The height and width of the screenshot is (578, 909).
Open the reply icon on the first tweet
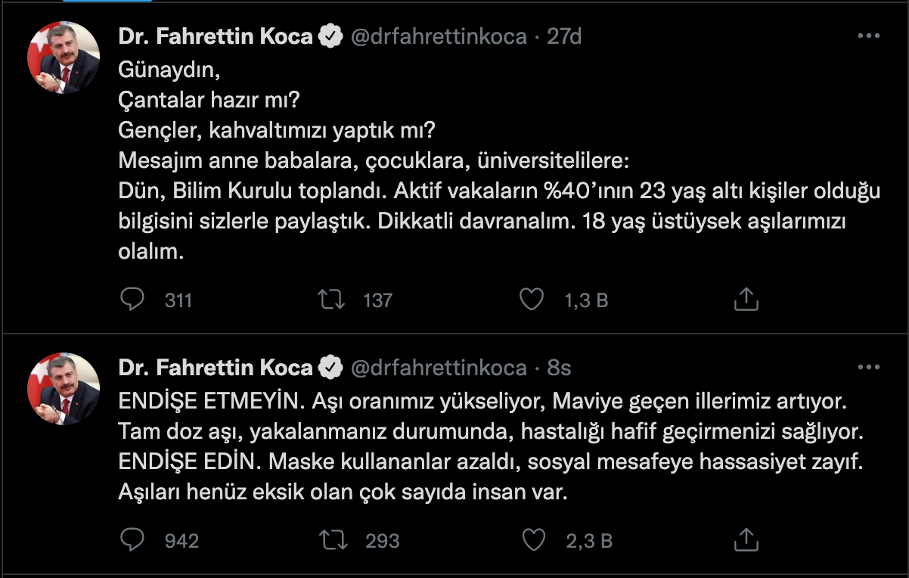(132, 300)
